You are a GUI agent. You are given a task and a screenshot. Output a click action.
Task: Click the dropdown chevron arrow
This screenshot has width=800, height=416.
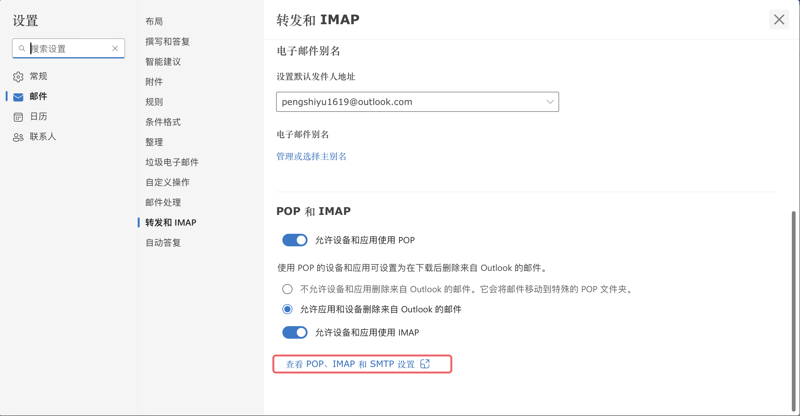550,102
